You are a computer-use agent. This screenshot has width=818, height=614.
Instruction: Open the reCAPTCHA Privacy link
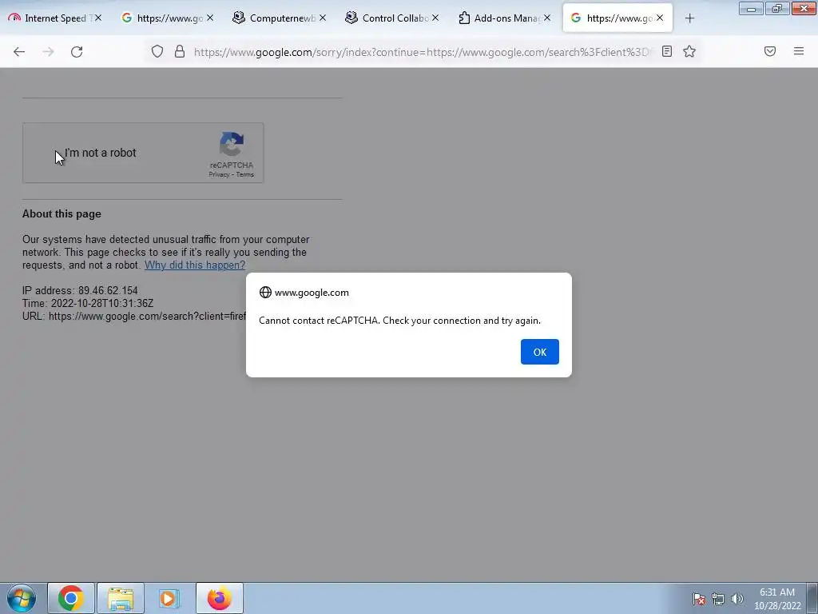pyautogui.click(x=219, y=174)
